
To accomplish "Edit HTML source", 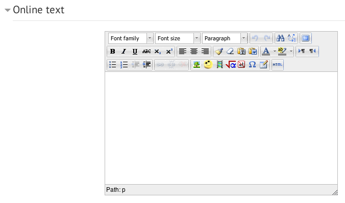I will pos(278,65).
